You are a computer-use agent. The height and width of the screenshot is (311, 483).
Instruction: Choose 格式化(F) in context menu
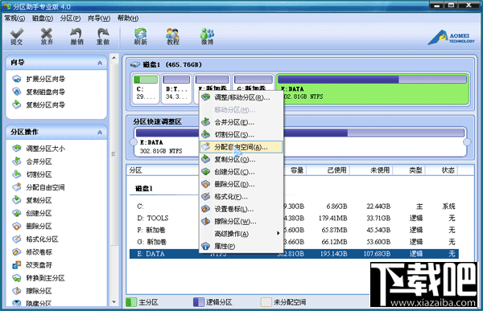[242, 197]
